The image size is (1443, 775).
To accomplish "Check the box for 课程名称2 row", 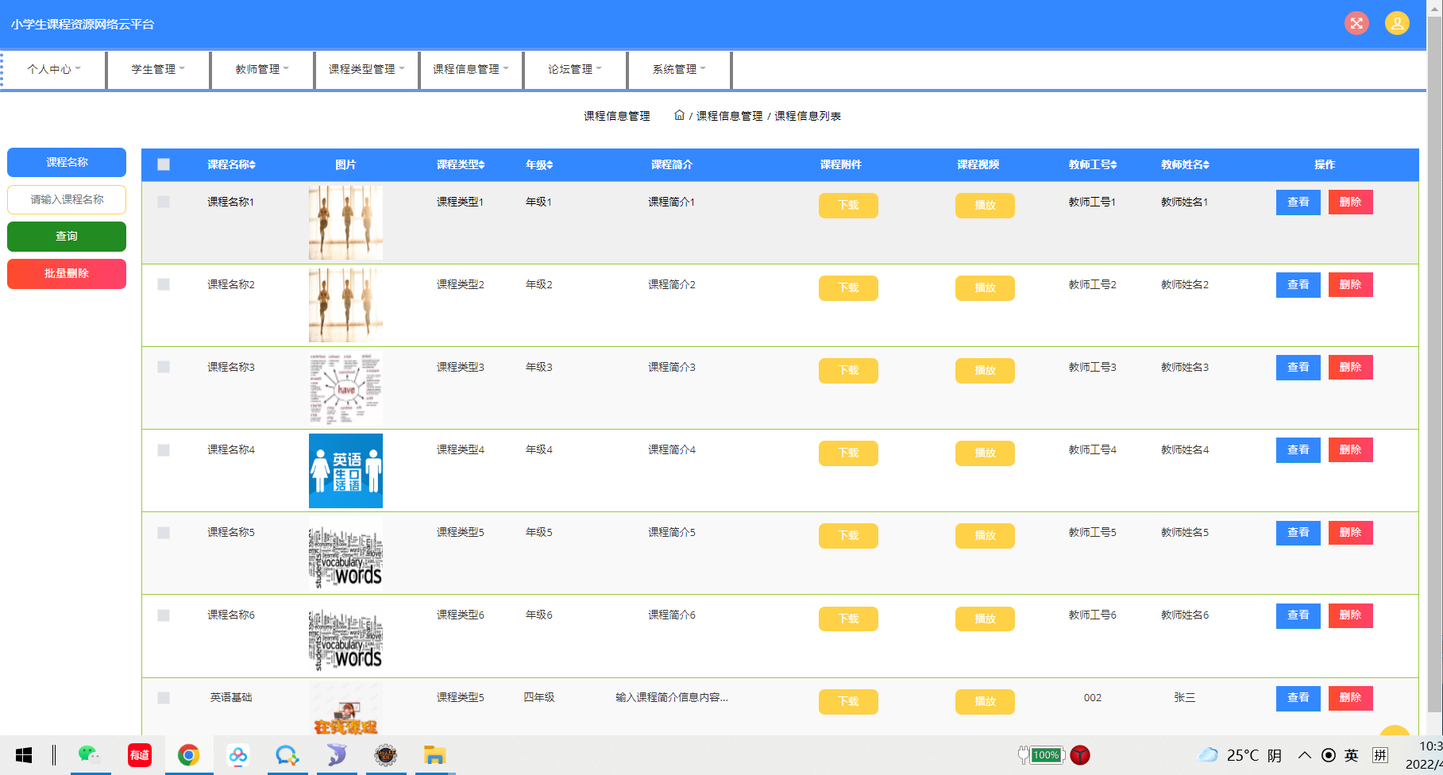I will click(x=164, y=284).
